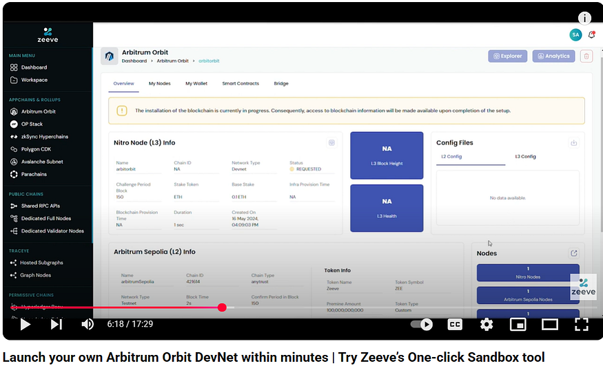This screenshot has height=368, width=603.
Task: Open Polygon CDK sidebar entry
Action: pos(31,149)
